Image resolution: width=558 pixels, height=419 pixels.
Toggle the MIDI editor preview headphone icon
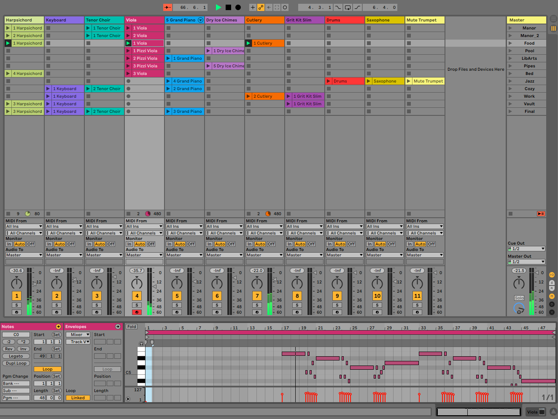pyautogui.click(x=141, y=344)
